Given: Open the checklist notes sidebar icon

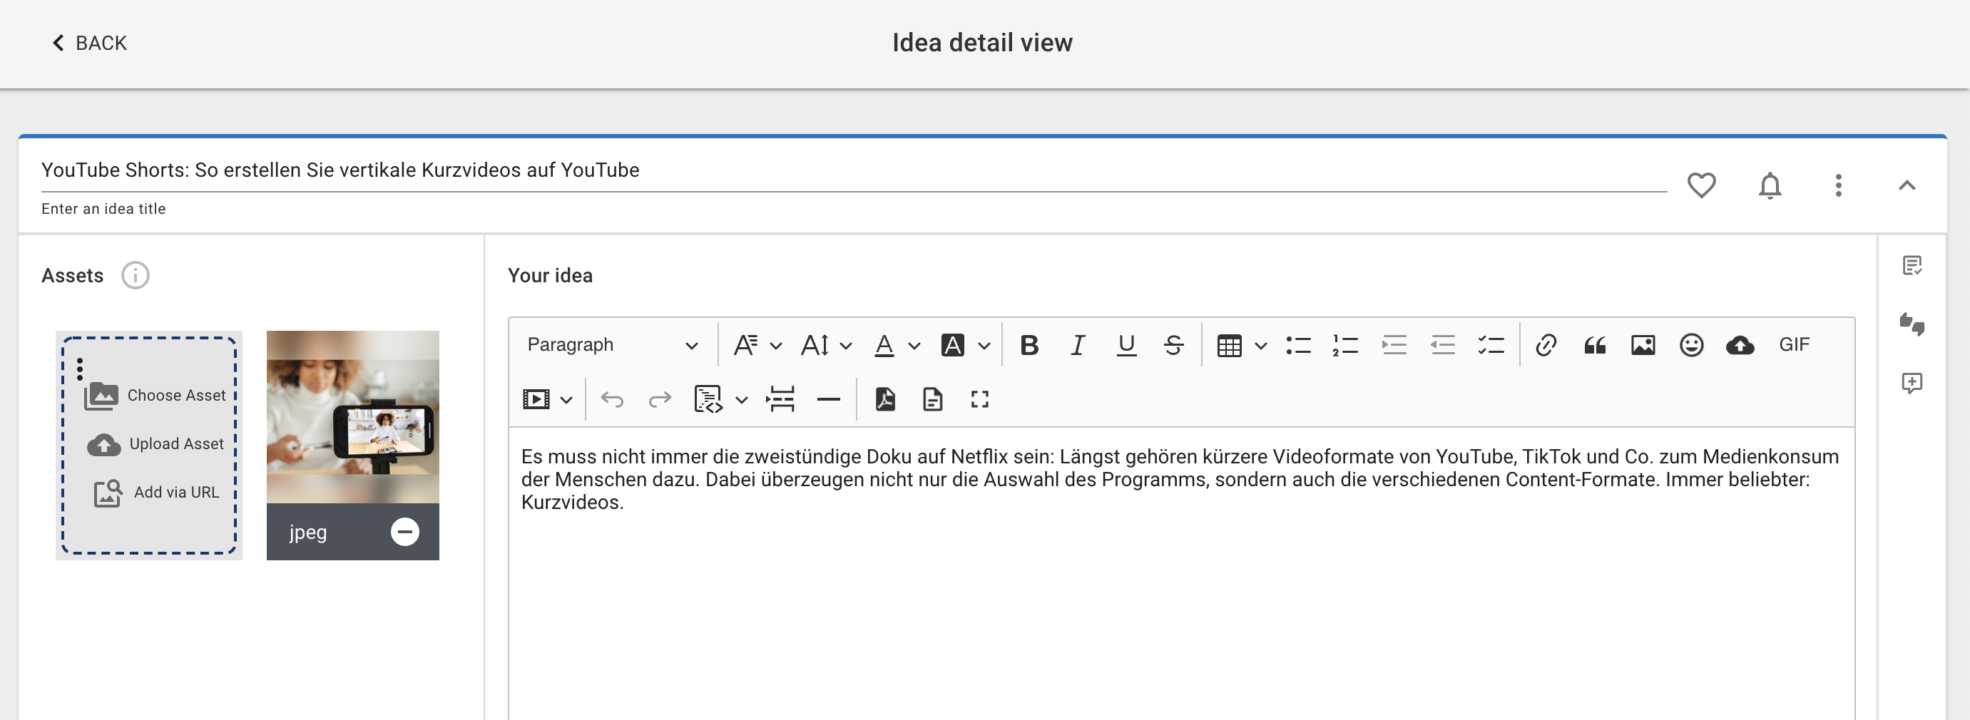Looking at the screenshot, I should click(x=1912, y=265).
